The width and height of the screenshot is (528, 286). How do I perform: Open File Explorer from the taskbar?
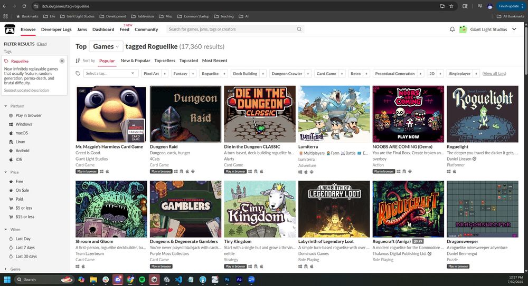(93, 279)
